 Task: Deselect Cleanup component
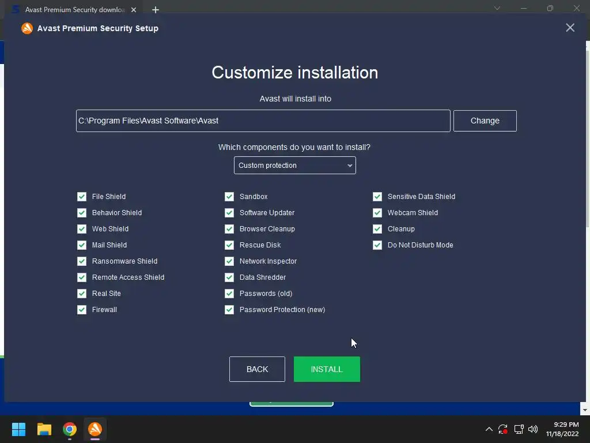tap(377, 229)
